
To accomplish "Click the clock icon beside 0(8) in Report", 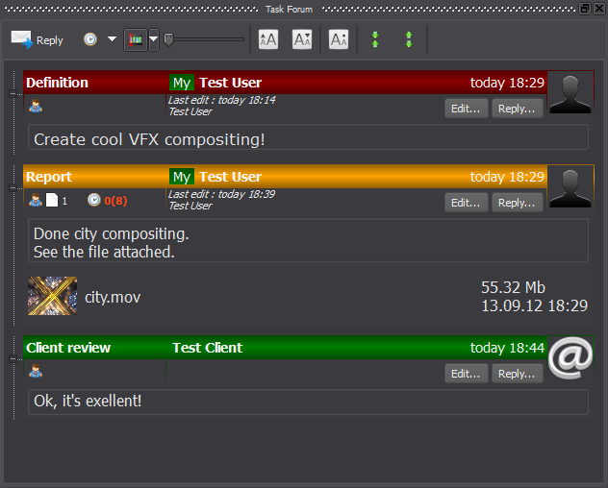I will coord(94,200).
